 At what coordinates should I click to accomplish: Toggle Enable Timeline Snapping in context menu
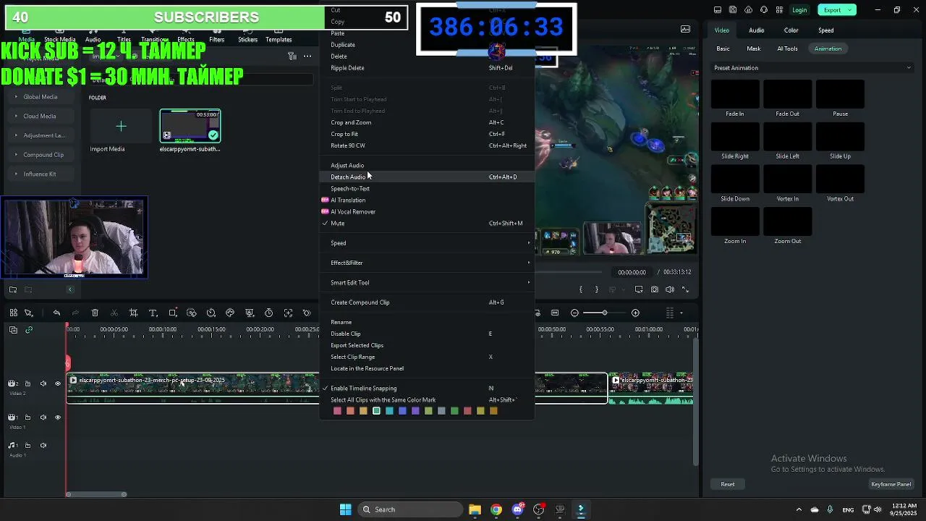pos(427,389)
